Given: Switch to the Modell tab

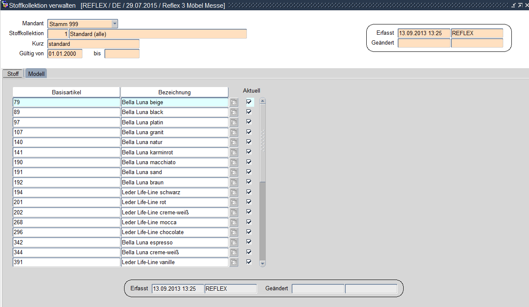Looking at the screenshot, I should pyautogui.click(x=36, y=74).
